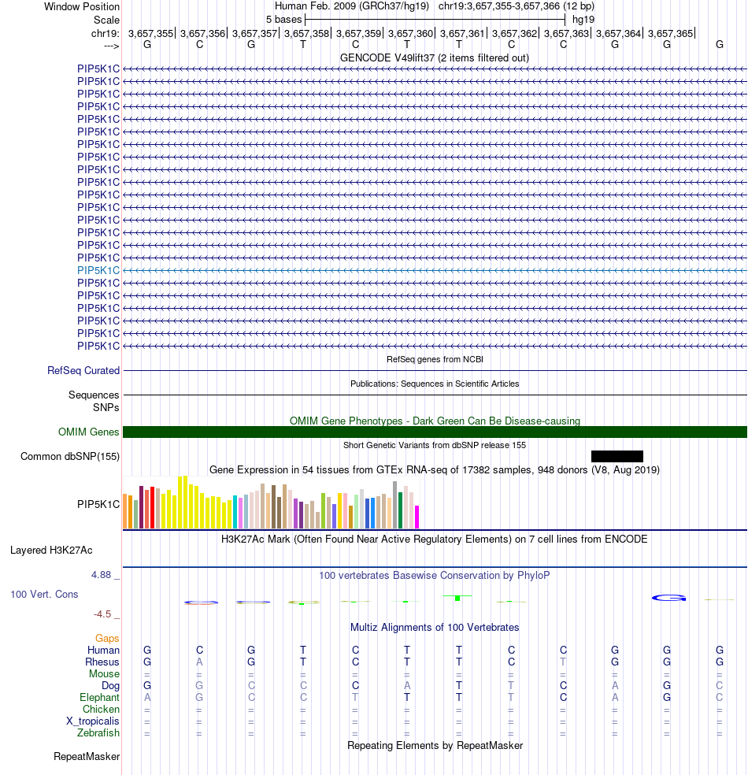
Task: Click the Human alignment row label
Action: (x=103, y=651)
